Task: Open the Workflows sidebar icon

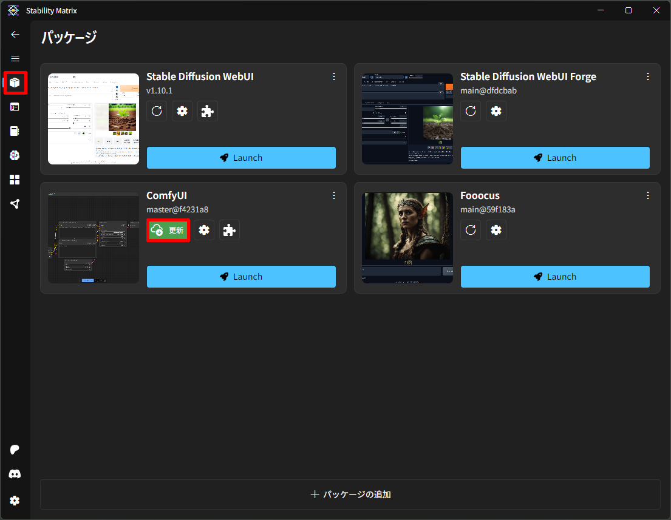Action: tap(15, 203)
